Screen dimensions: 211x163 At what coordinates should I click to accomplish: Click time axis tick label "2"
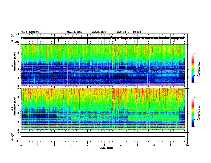tap(54, 145)
